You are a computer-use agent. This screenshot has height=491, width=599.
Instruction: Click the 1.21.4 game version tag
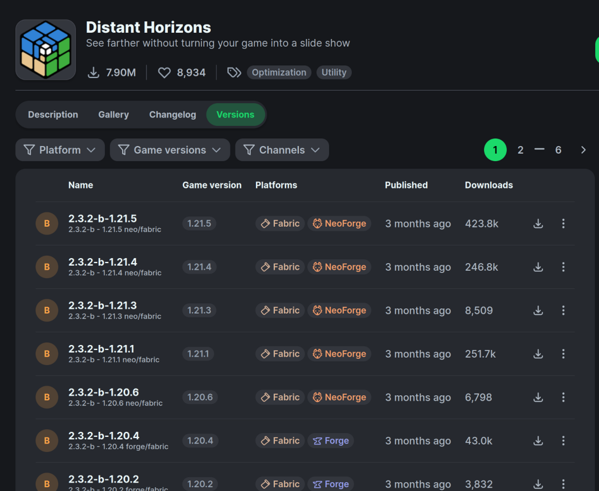click(199, 267)
